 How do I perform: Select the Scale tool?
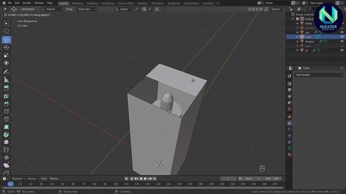6,55
